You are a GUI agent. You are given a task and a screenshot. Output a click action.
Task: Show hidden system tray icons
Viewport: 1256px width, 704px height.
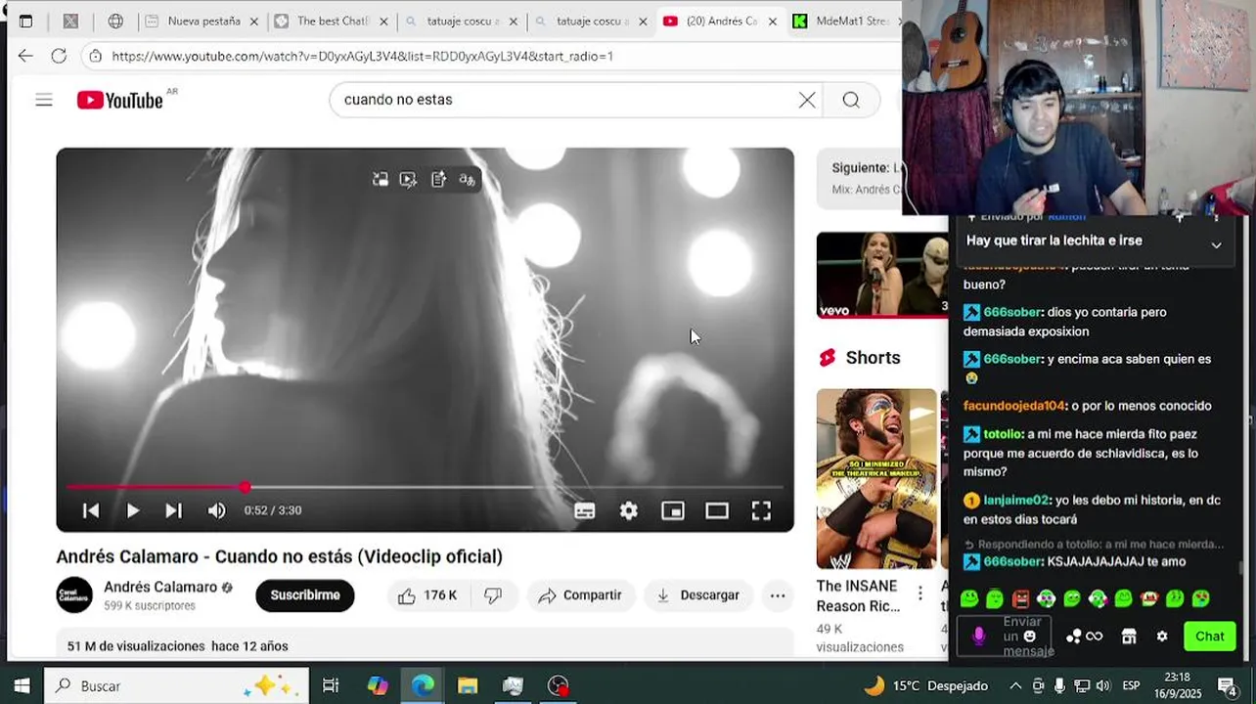(x=1015, y=685)
